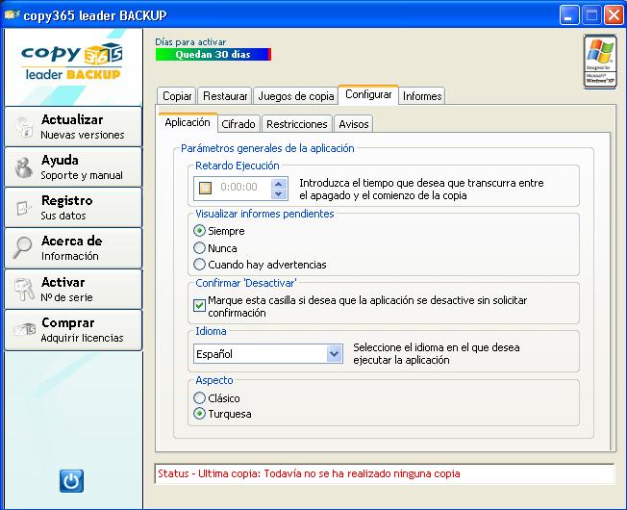Open the Cifrado sub-tab
This screenshot has width=627, height=510.
click(238, 124)
